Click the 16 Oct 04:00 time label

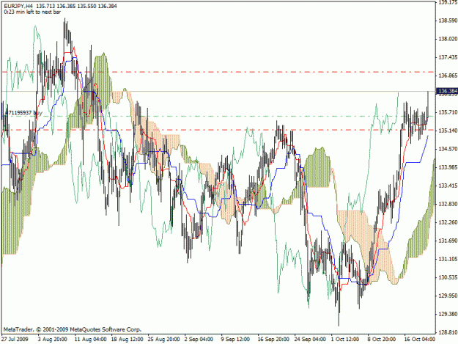(x=420, y=340)
